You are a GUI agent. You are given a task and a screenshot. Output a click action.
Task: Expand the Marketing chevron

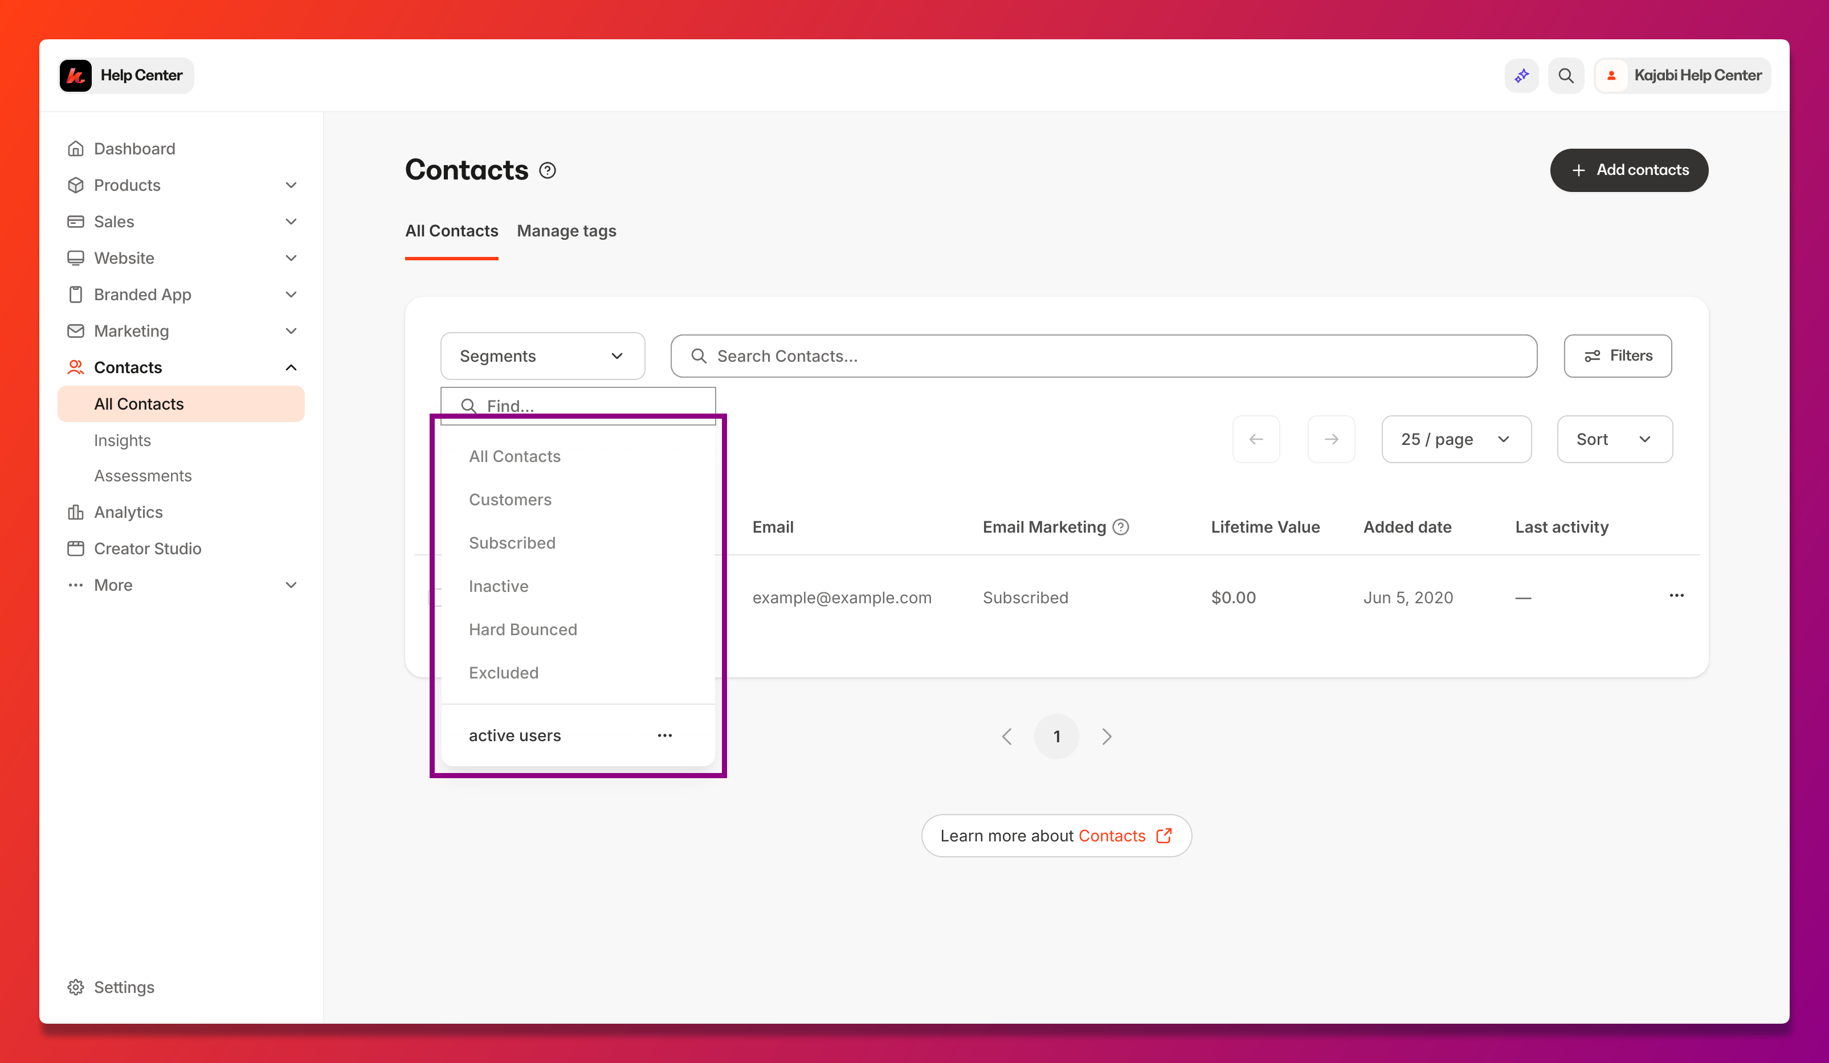(291, 331)
